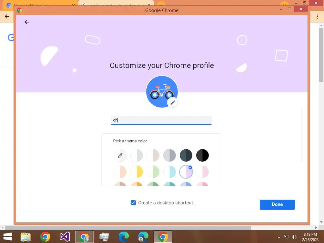
Task: Open the volume tray icon
Action: point(294,237)
